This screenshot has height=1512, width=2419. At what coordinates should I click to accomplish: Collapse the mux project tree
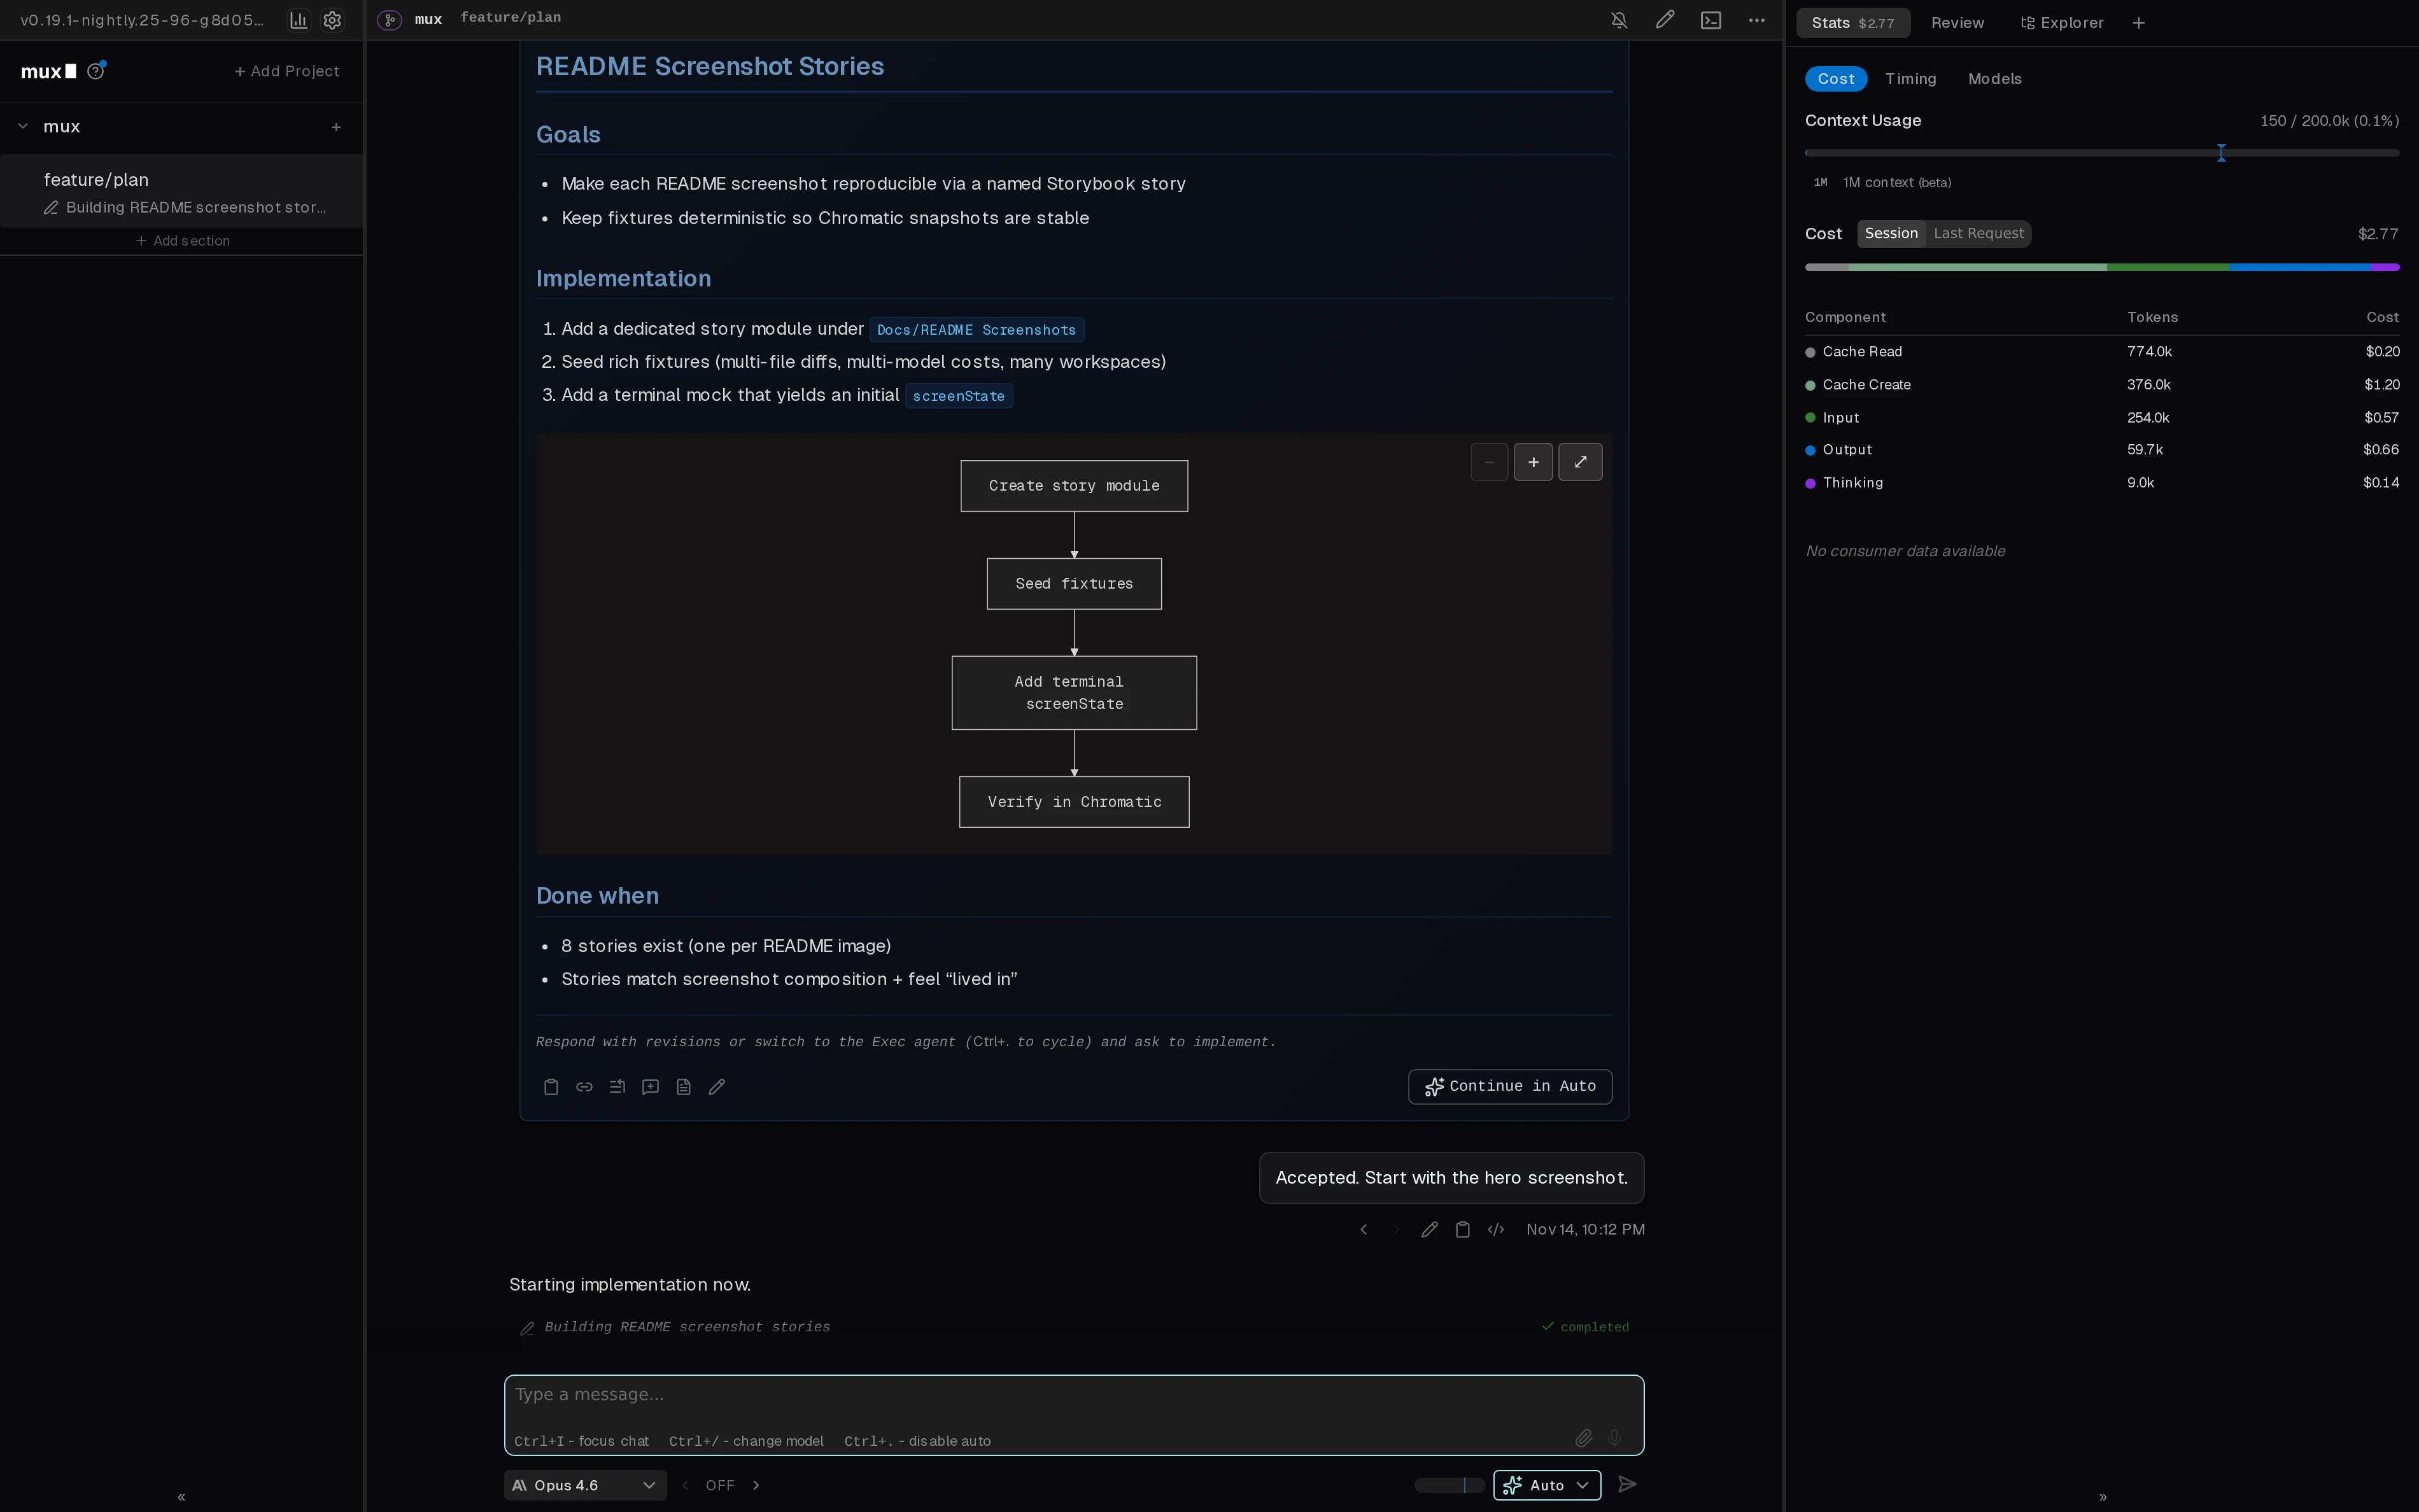click(22, 126)
